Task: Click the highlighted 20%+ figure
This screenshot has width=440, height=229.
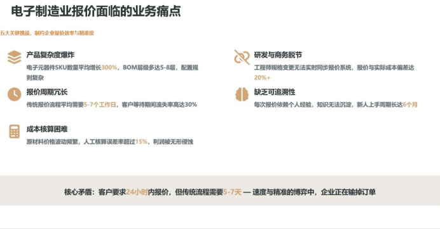Action: (262, 77)
